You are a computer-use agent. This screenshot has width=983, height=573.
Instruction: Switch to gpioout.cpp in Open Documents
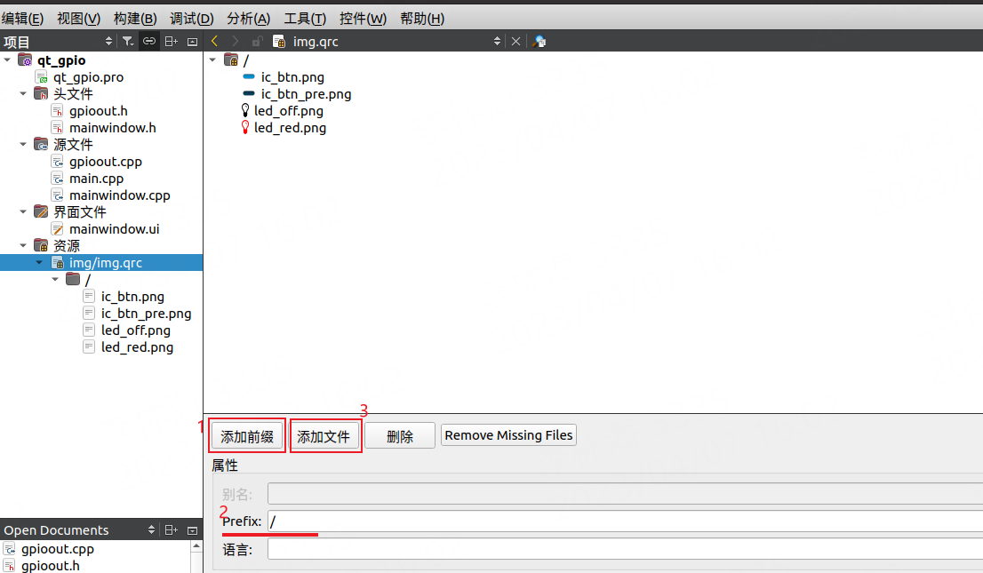57,549
